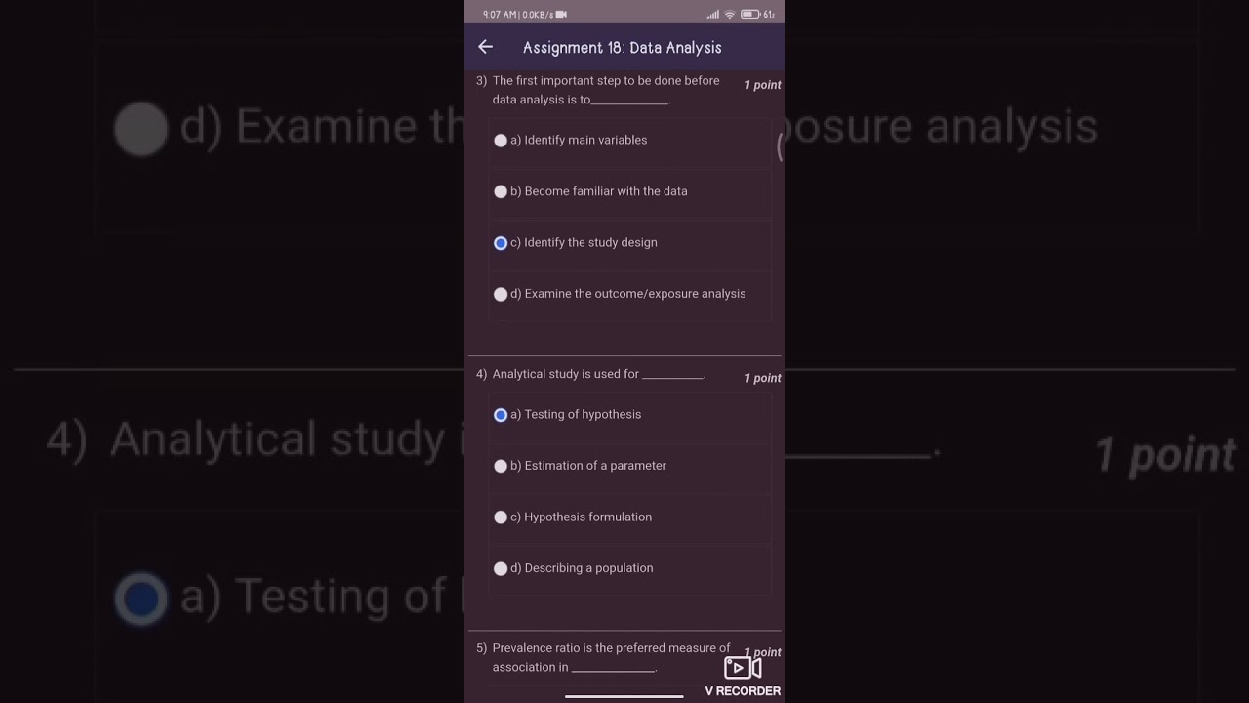1249x703 pixels.
Task: Tap the 9:07 AM clock in status bar
Action: 500,15
